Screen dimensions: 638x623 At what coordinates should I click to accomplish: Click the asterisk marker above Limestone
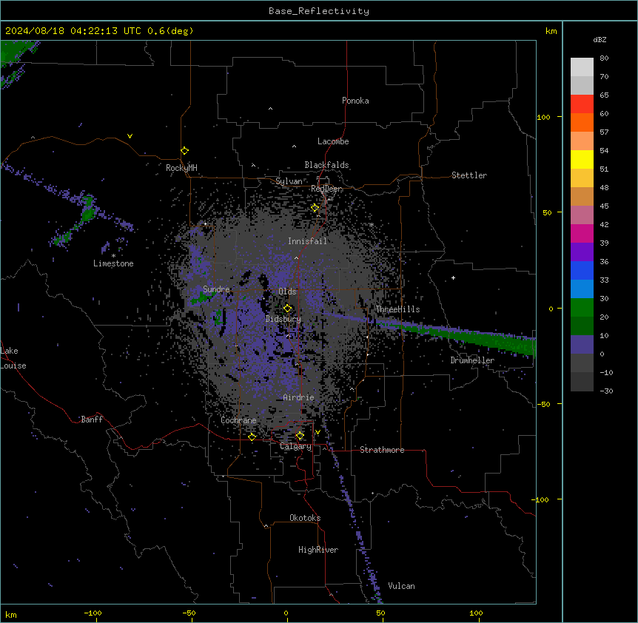(x=113, y=256)
